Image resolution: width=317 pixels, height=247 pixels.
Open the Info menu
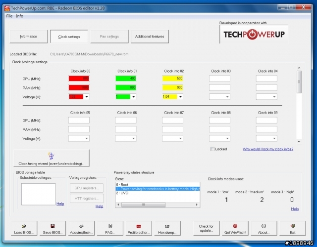(20, 16)
